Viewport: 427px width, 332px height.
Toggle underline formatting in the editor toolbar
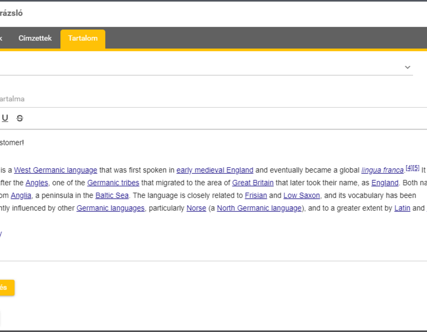(5, 118)
